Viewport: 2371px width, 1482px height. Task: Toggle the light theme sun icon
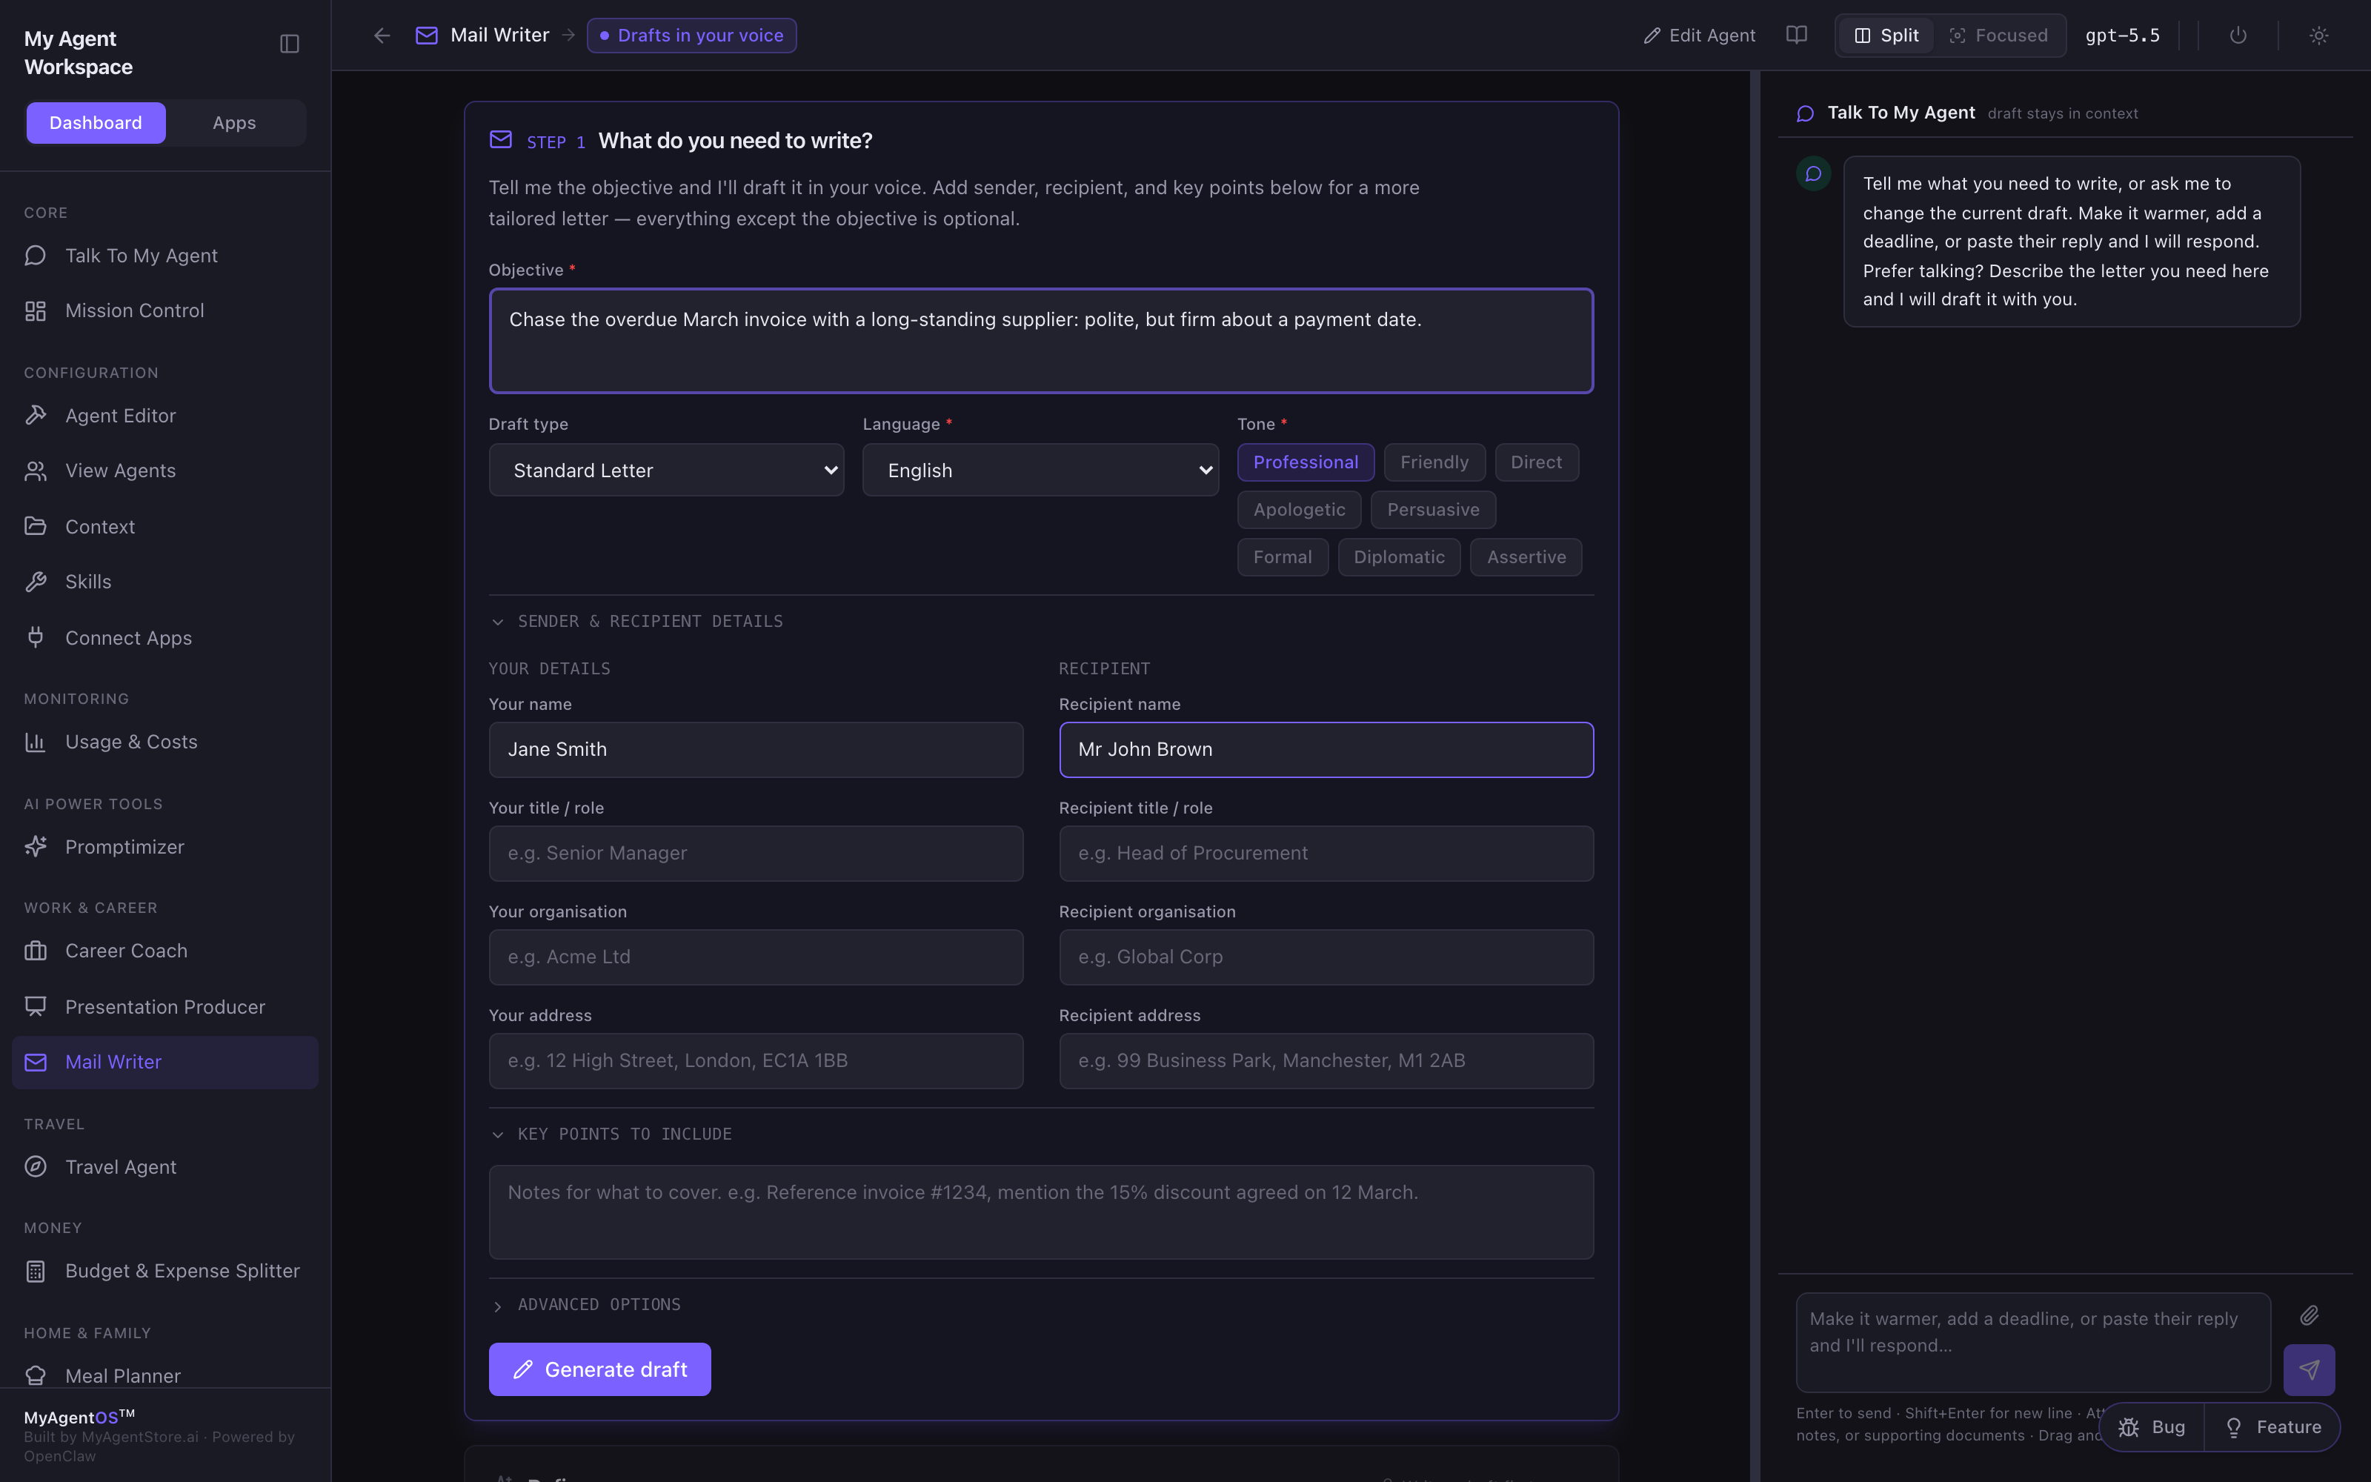point(2318,36)
